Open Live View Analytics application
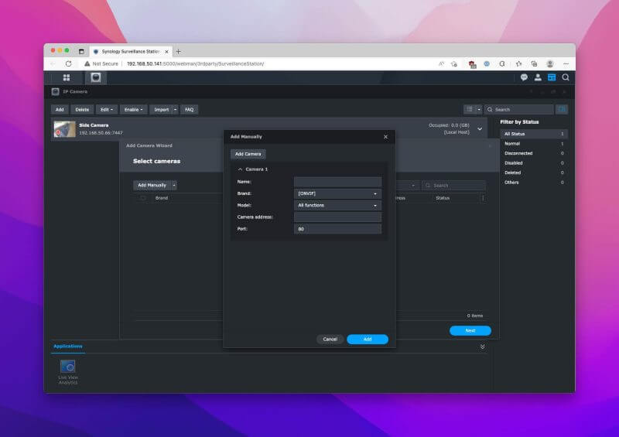 (x=68, y=371)
